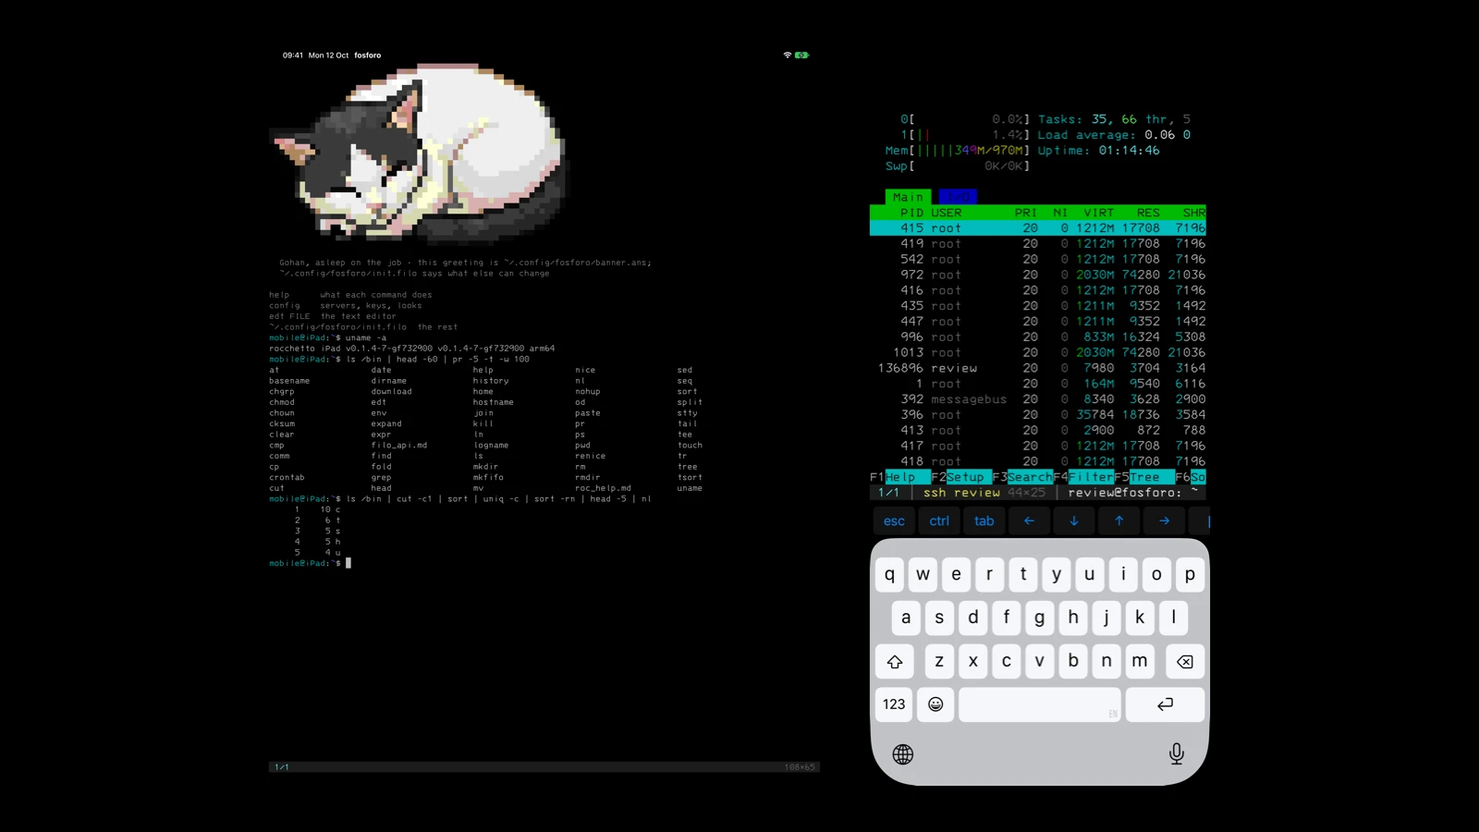Select the PID 972 root process row
Screen dimensions: 1479x832
tap(1038, 275)
